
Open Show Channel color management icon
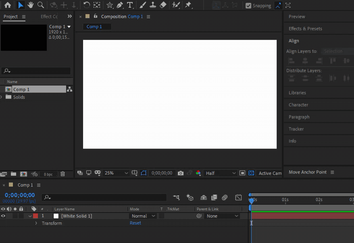(x=198, y=173)
